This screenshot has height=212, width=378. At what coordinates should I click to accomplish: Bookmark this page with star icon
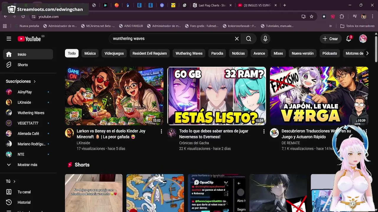(x=312, y=17)
